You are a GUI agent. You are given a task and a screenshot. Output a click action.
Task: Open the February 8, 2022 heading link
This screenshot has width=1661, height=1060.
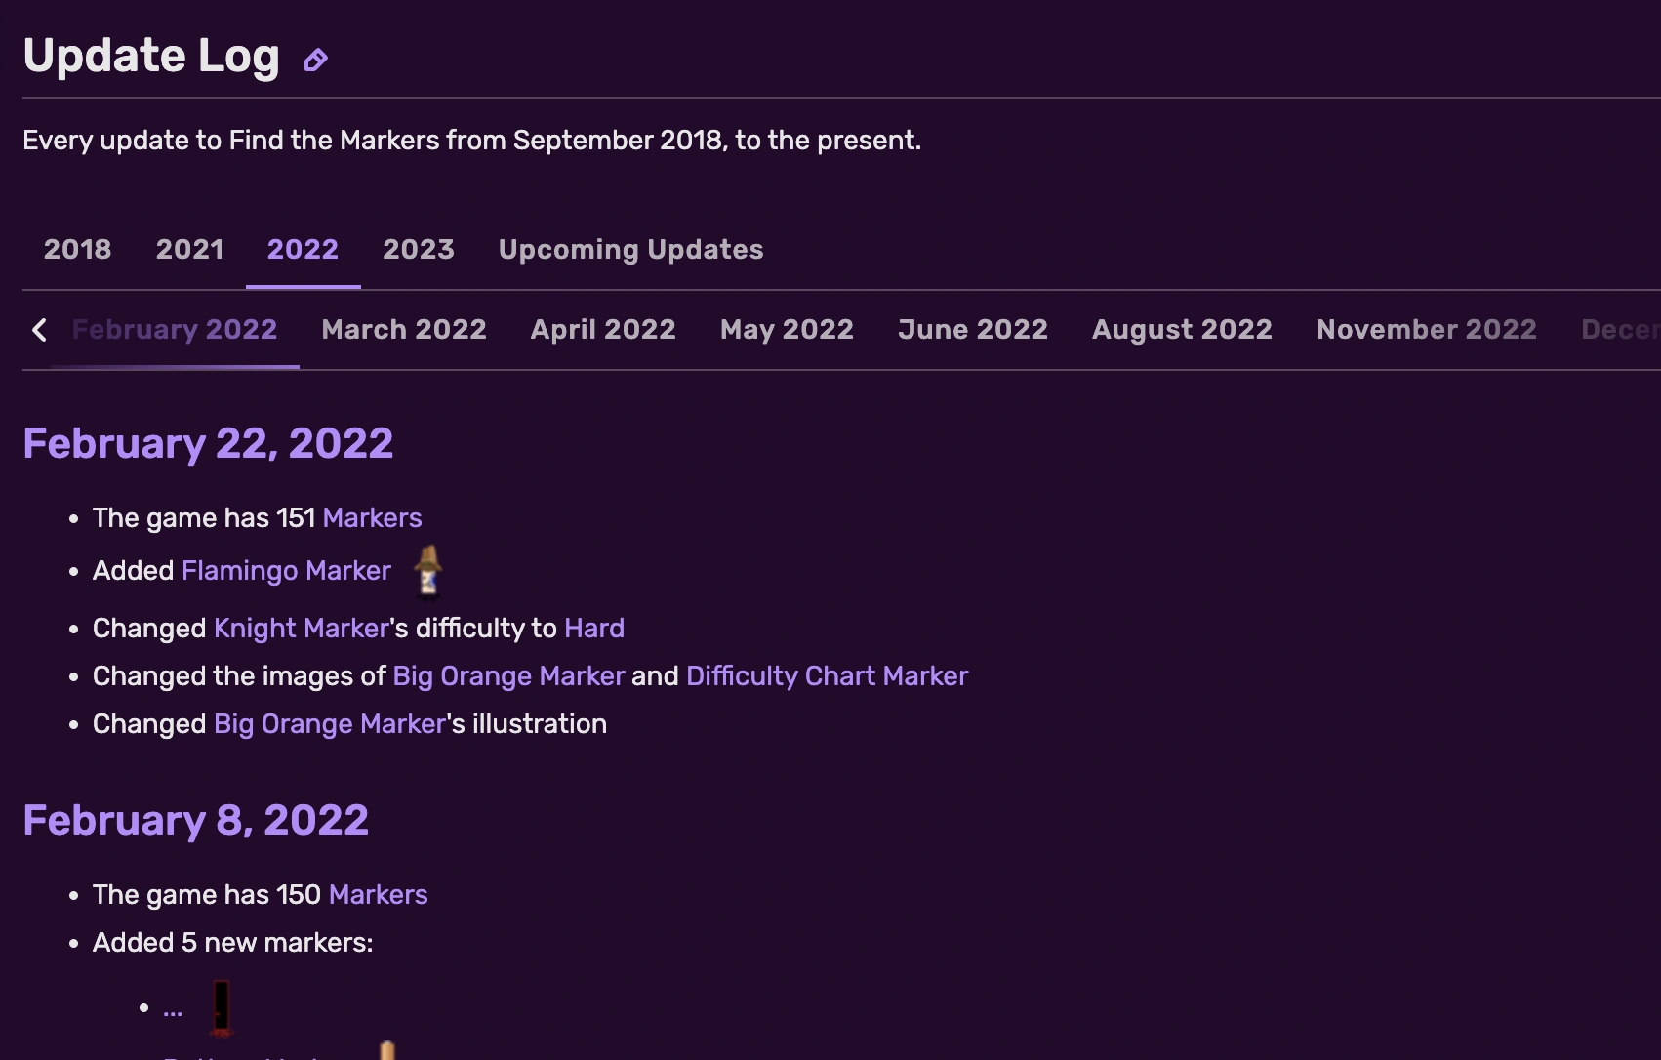pyautogui.click(x=196, y=821)
